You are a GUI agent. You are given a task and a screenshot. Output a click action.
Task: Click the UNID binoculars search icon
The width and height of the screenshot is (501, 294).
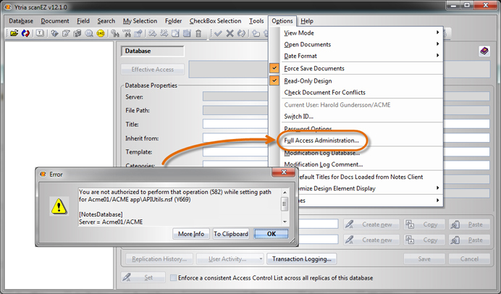[127, 33]
